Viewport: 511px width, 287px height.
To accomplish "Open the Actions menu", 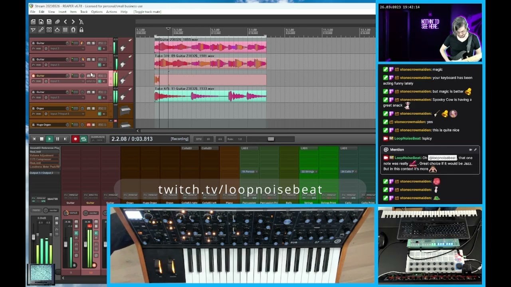I will 111,12.
